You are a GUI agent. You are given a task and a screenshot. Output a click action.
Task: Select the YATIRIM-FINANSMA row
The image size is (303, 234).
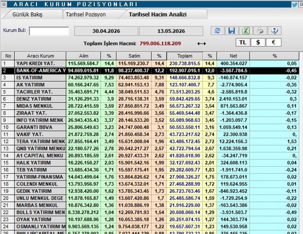coord(150,177)
